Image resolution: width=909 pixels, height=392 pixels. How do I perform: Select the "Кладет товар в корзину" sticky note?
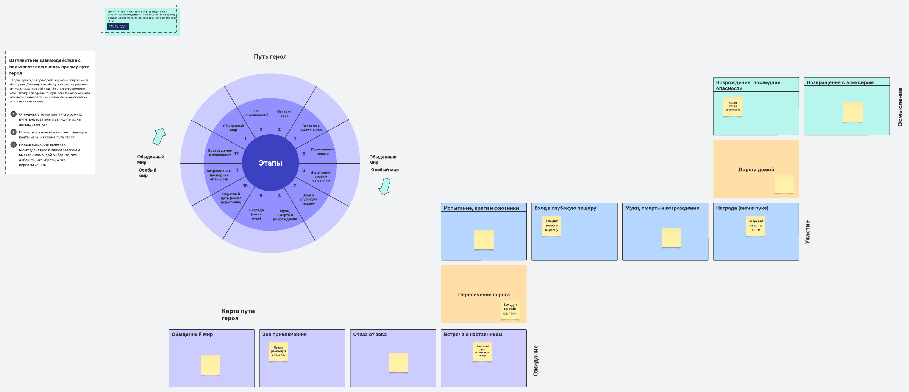[551, 226]
